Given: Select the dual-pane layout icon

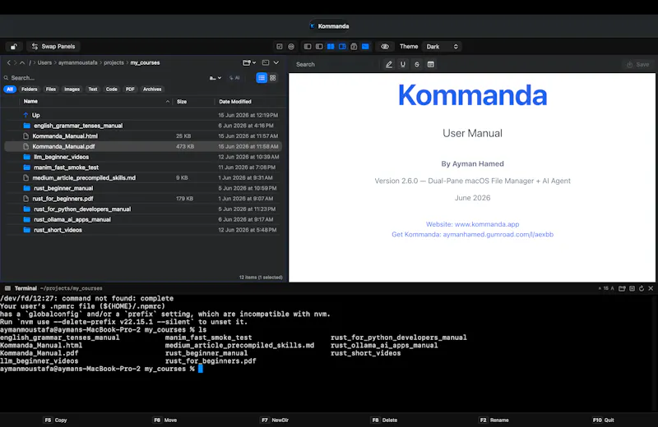Looking at the screenshot, I should pos(331,47).
